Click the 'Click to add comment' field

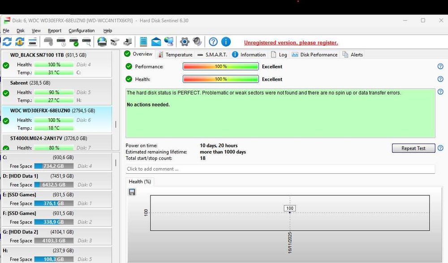[280, 169]
